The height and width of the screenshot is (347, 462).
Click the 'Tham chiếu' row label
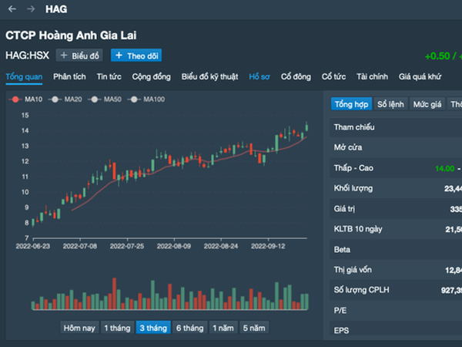pos(354,127)
